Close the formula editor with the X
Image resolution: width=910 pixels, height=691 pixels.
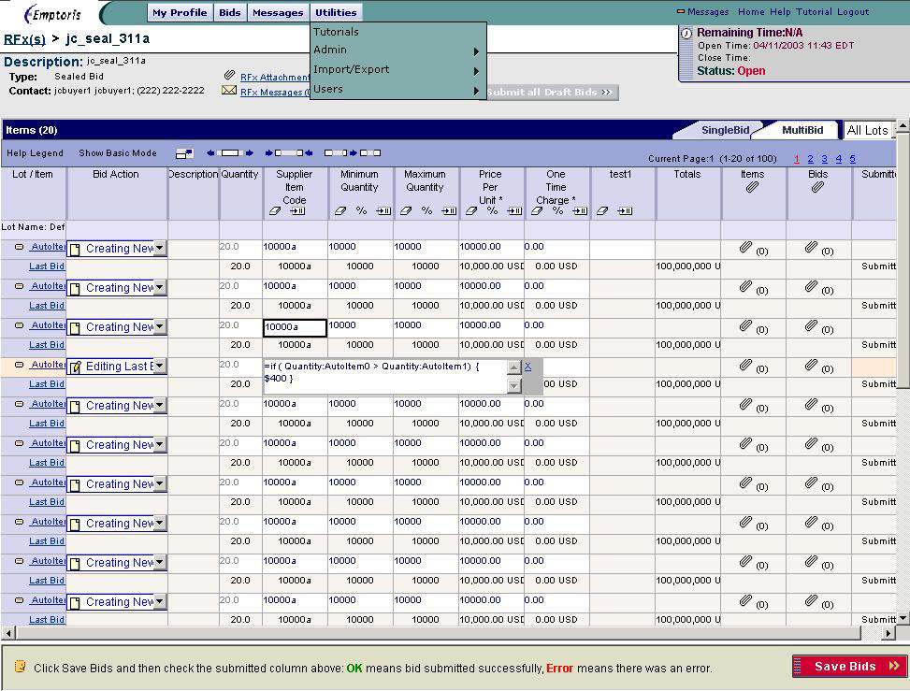tap(527, 367)
